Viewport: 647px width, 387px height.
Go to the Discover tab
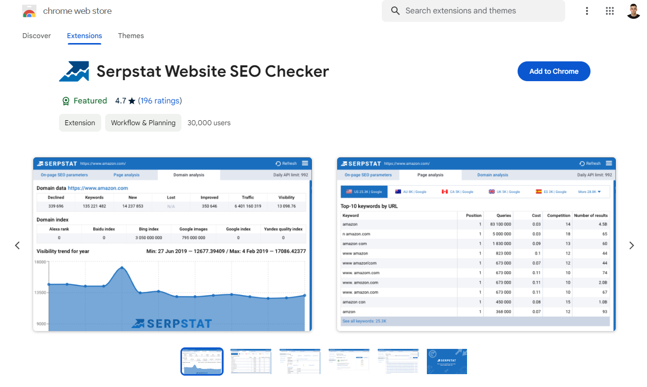coord(37,36)
